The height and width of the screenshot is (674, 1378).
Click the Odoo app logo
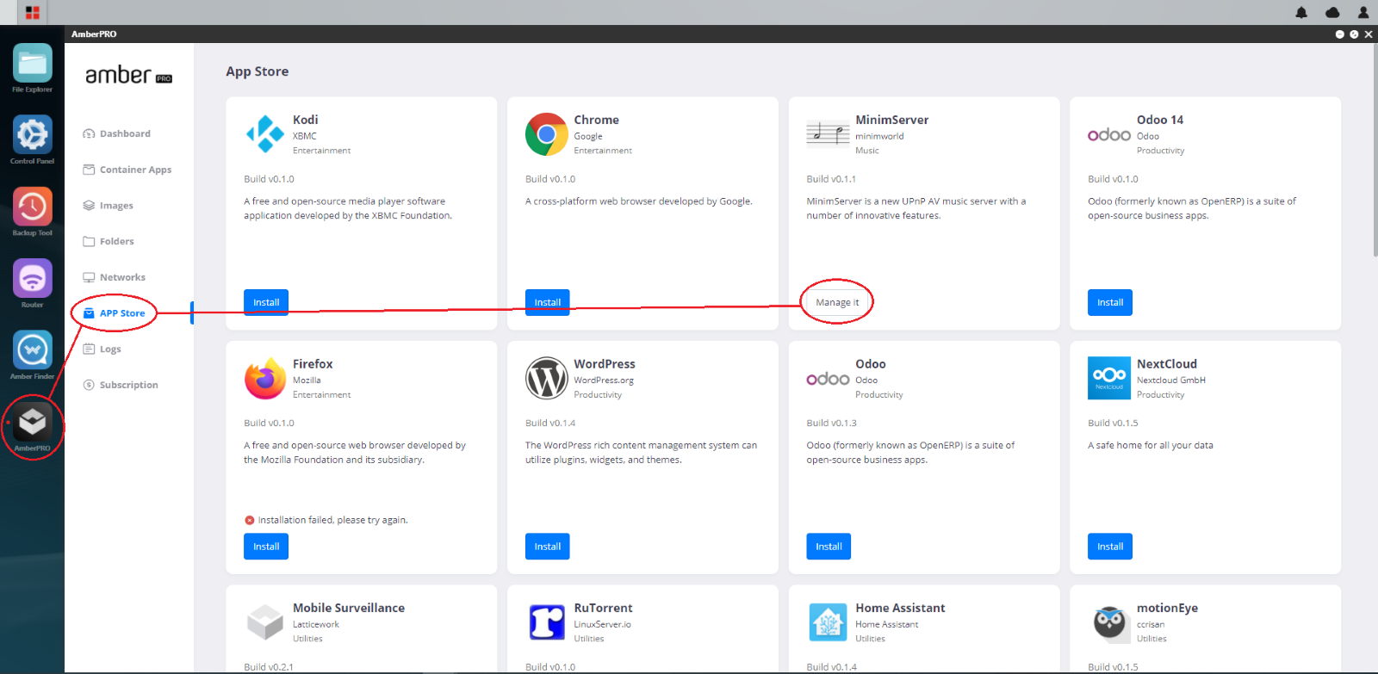[828, 379]
